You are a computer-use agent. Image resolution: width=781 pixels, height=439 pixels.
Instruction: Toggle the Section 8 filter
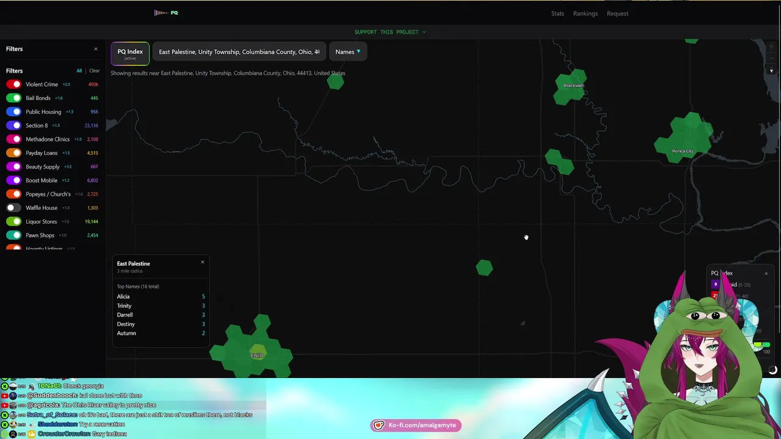13,126
